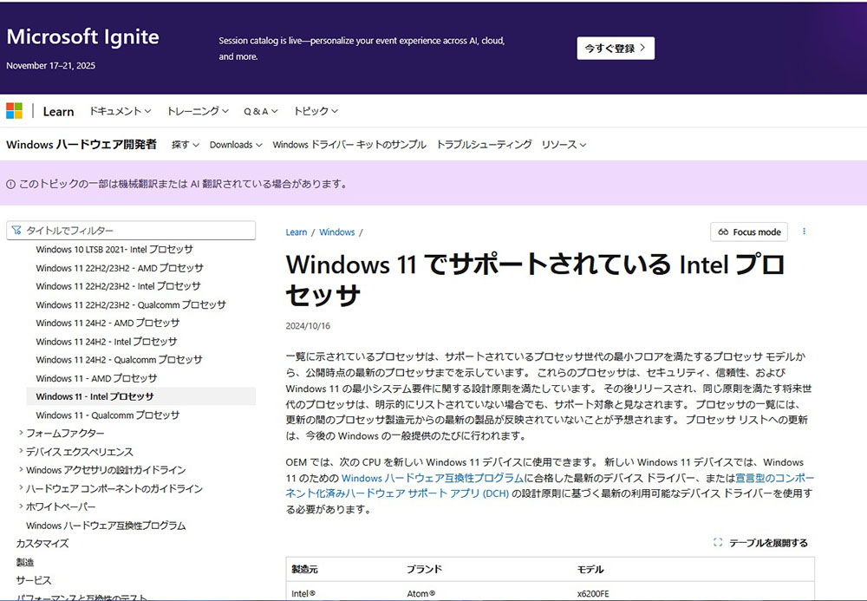Screen dimensions: 867x601
Task: Expand the Downloads dropdown
Action: tap(235, 145)
